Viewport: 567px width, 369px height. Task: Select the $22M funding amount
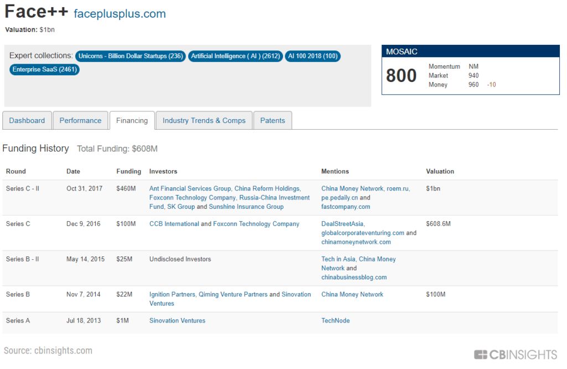125,294
